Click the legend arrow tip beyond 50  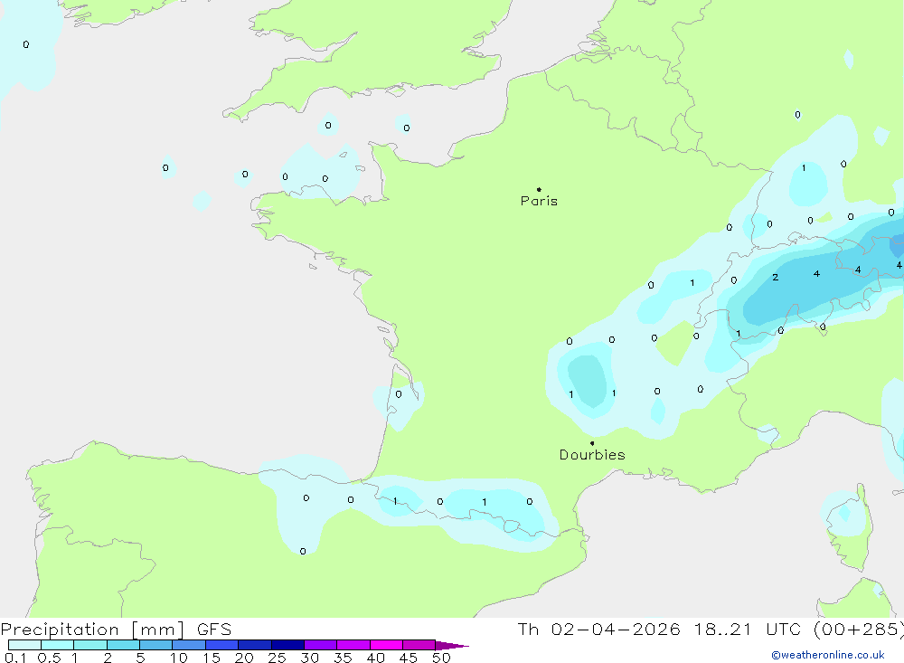point(453,646)
